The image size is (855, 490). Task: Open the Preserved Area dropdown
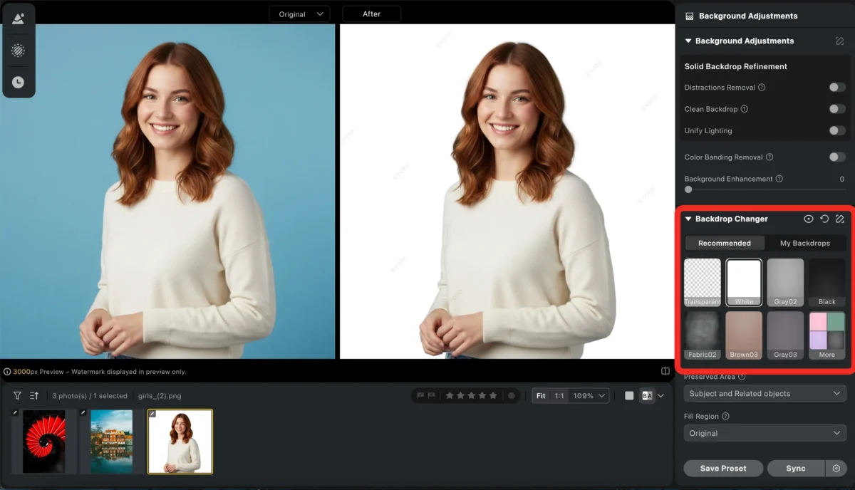click(765, 393)
